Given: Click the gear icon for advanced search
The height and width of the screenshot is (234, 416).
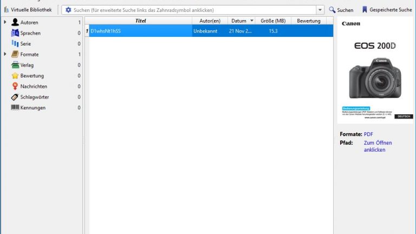Looking at the screenshot, I should click(68, 10).
